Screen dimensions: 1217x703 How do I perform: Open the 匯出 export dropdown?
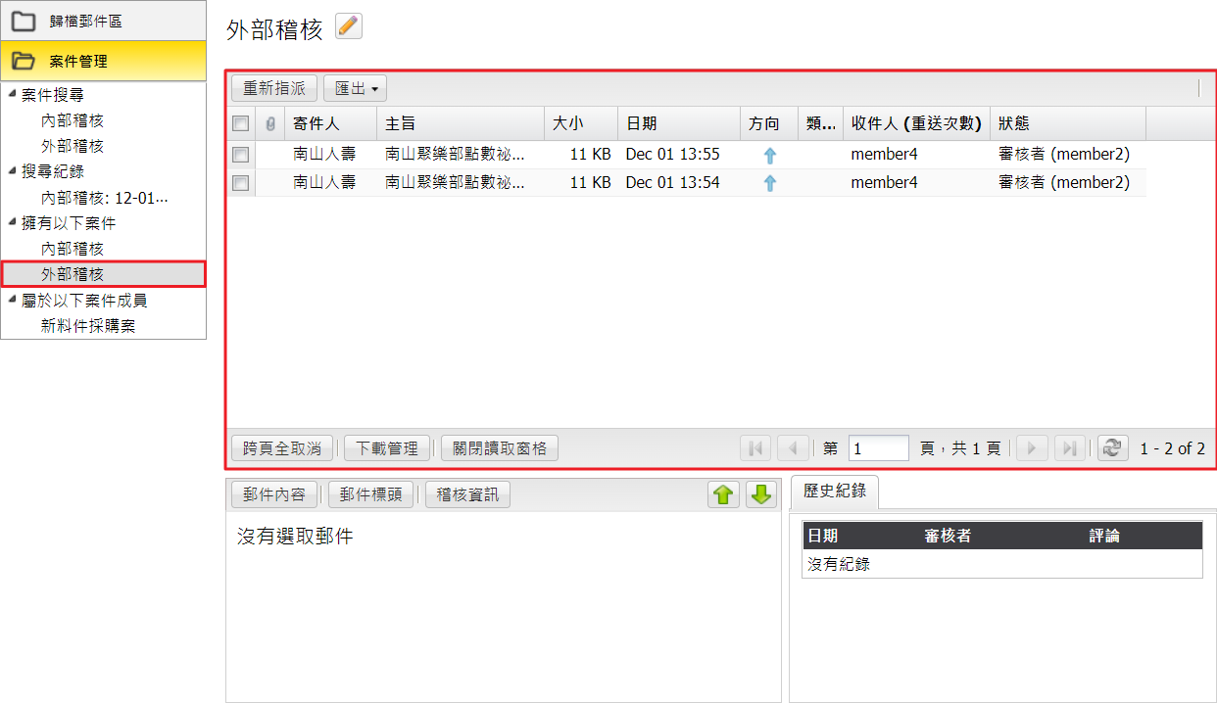(x=356, y=88)
